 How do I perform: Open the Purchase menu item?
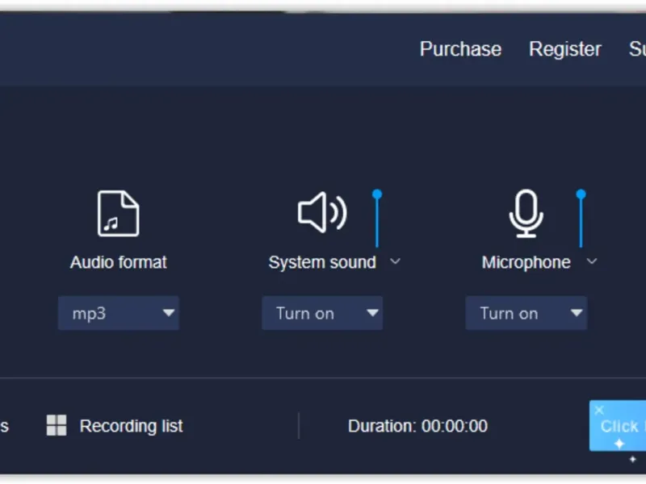tap(460, 49)
